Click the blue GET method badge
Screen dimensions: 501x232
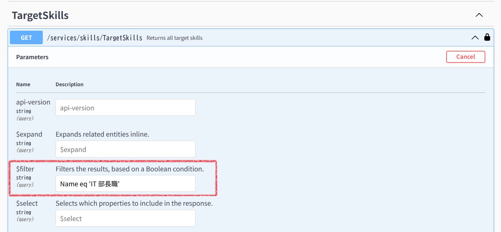26,38
